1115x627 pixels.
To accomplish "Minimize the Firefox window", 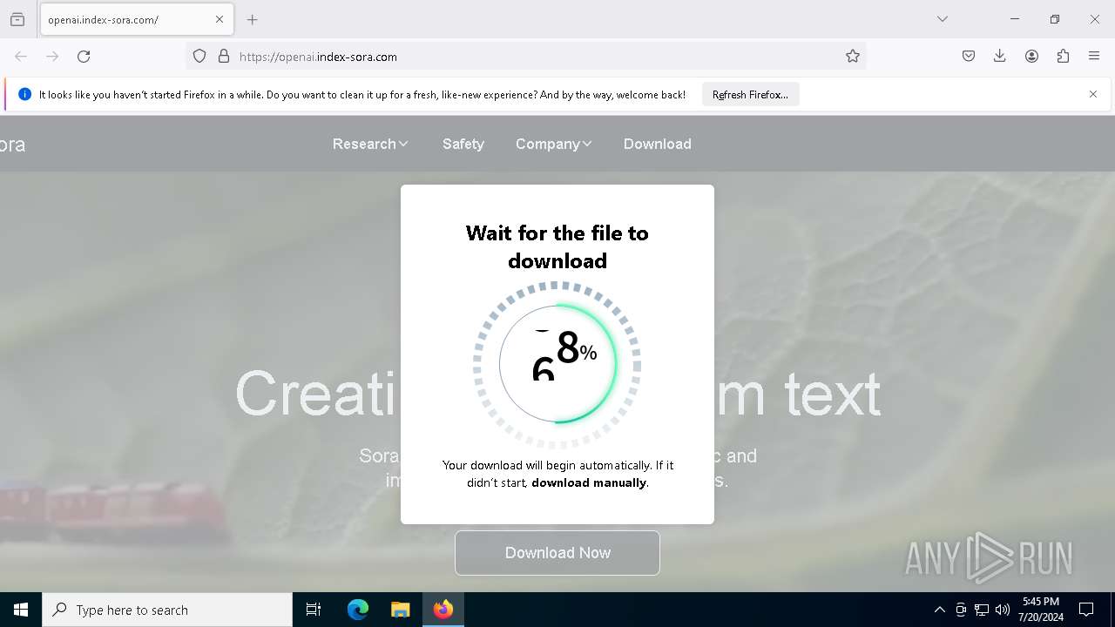I will click(x=1014, y=19).
